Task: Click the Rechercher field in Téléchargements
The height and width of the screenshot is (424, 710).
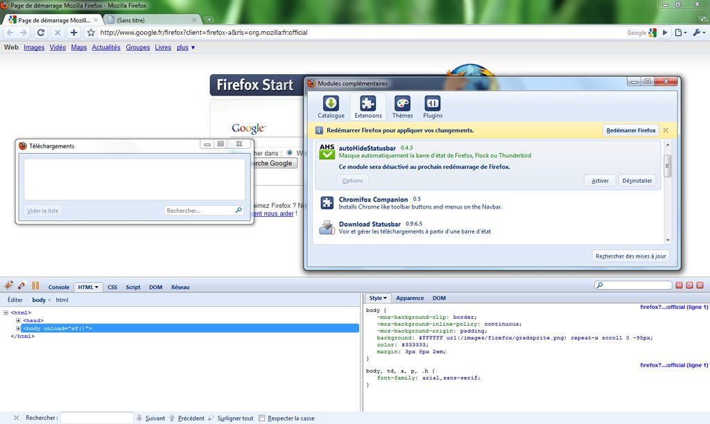Action: pos(200,211)
